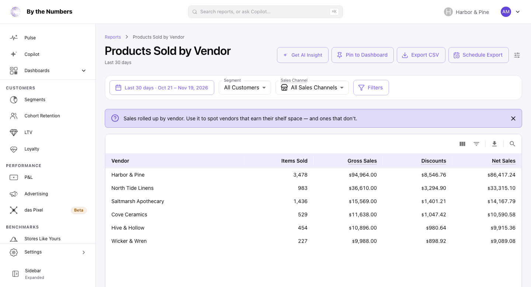
Task: Click the Reports breadcrumb link
Action: [x=113, y=37]
